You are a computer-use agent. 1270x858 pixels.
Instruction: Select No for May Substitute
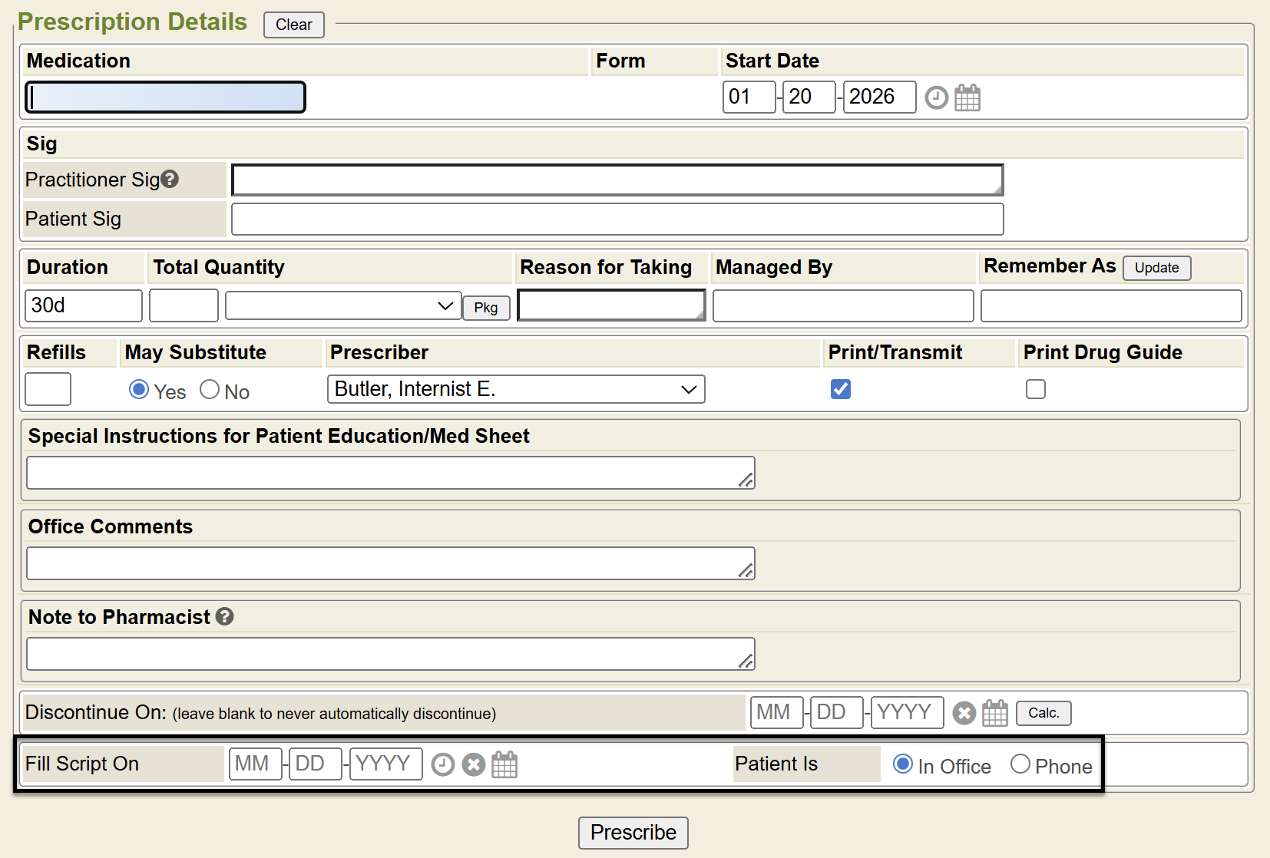(210, 390)
